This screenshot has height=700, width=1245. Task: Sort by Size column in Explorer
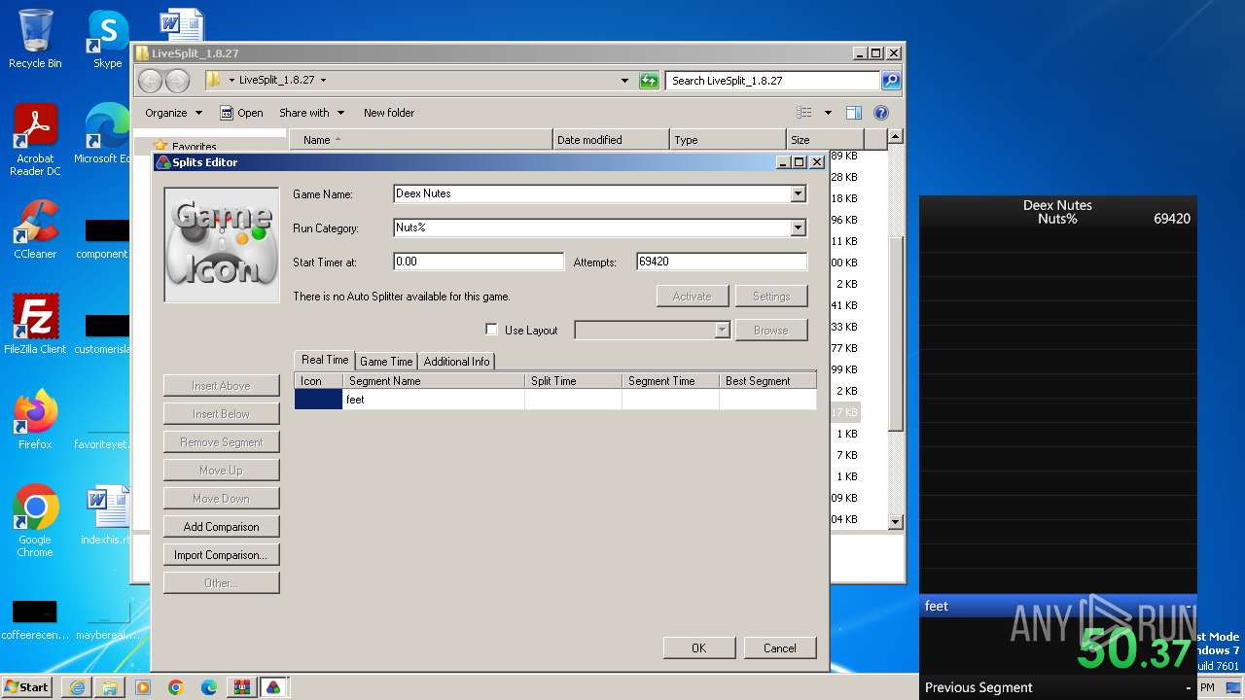click(x=824, y=140)
